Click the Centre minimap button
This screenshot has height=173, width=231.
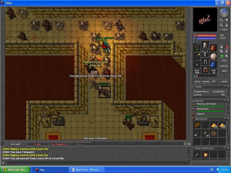coord(224,30)
